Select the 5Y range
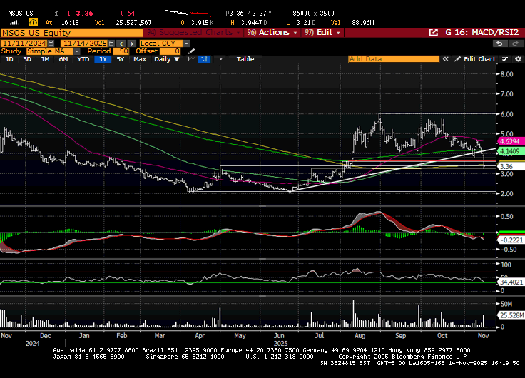Viewport: 525px width, 378px height. (121, 59)
